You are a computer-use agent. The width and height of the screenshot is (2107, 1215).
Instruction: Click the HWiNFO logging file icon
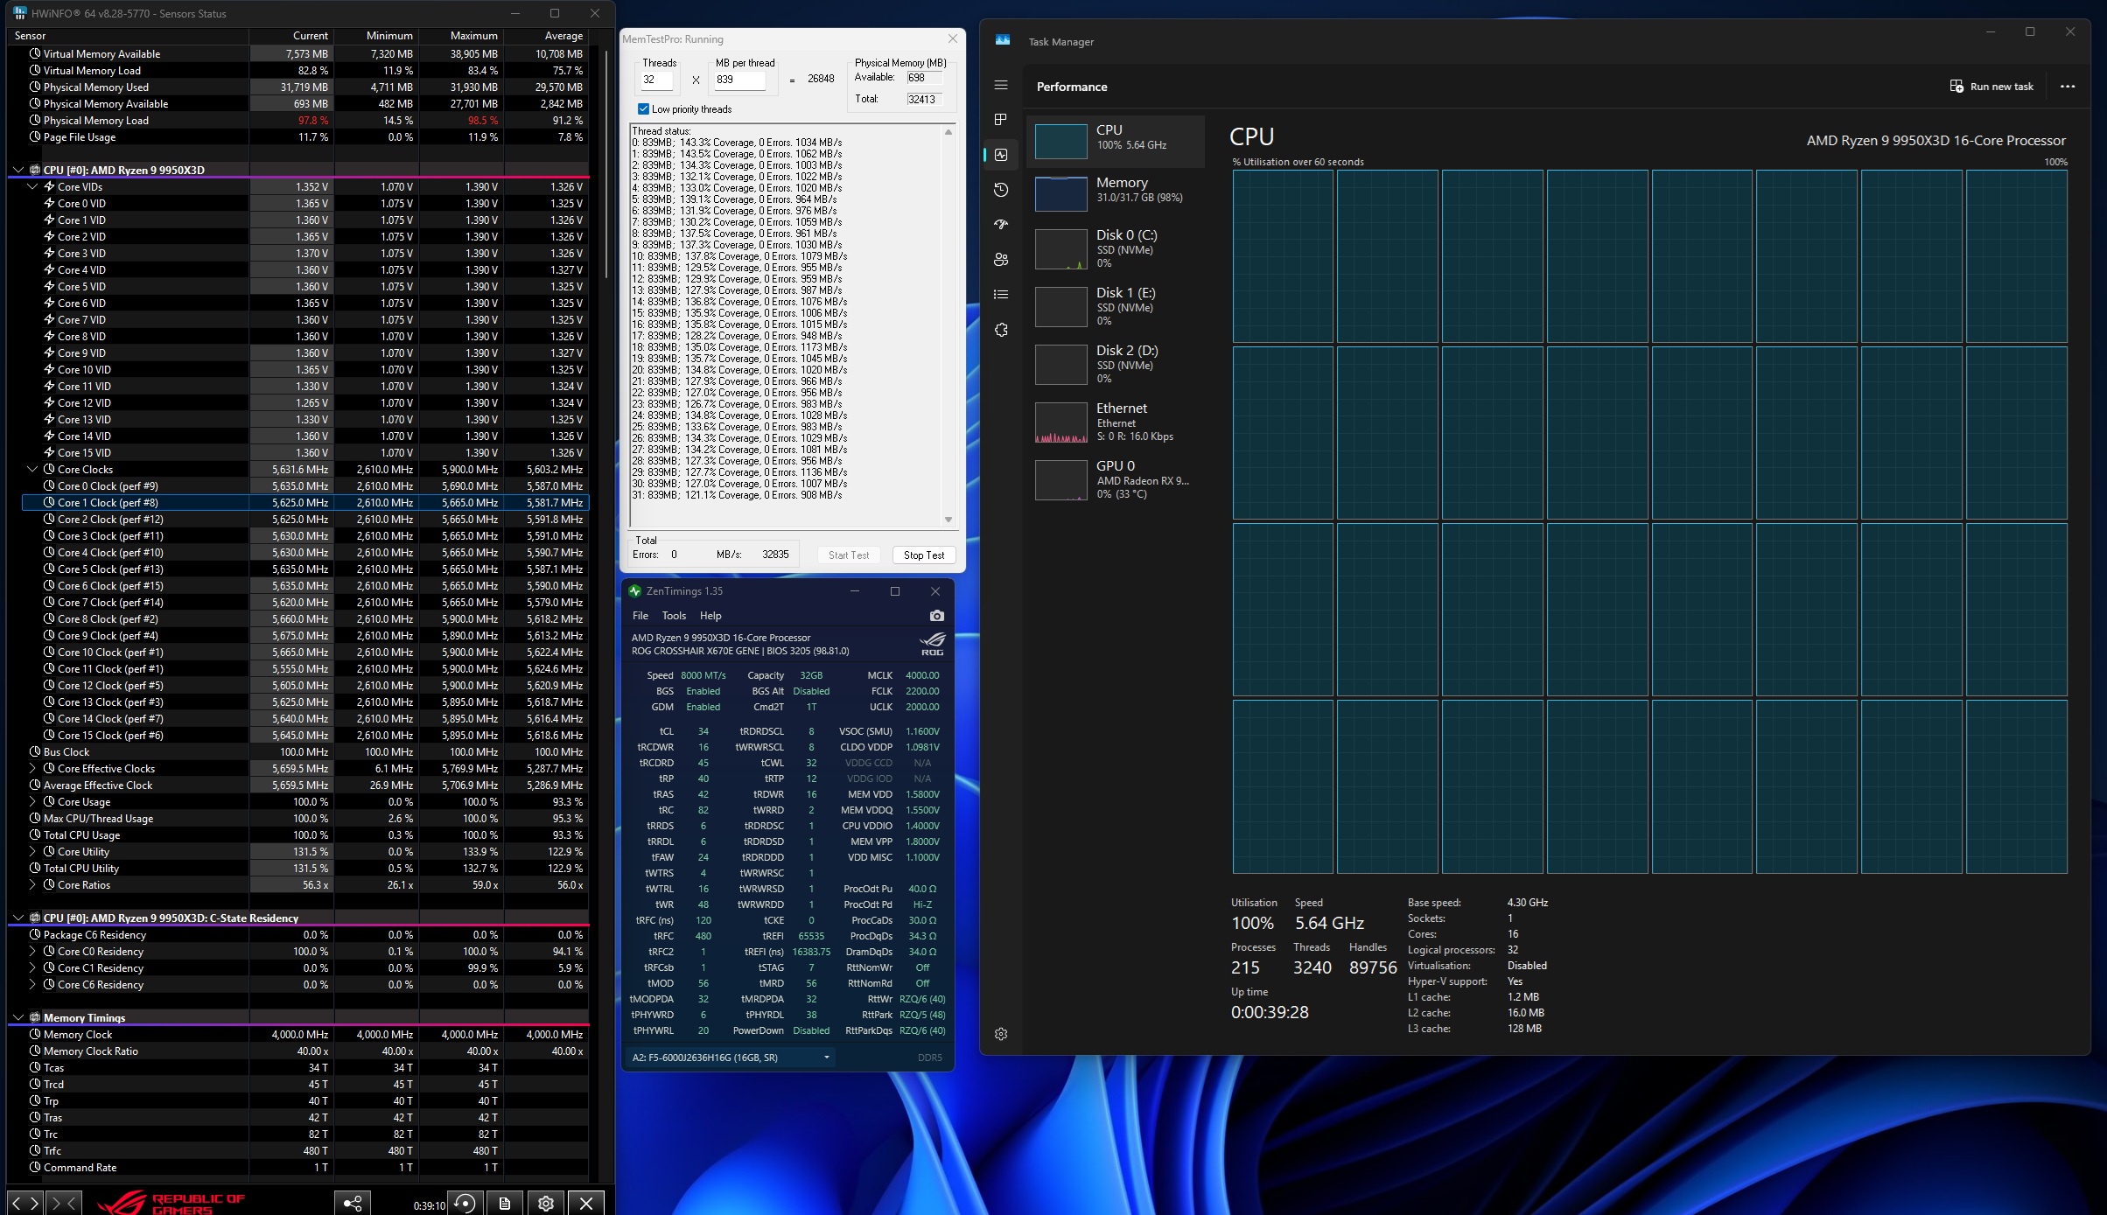505,1204
